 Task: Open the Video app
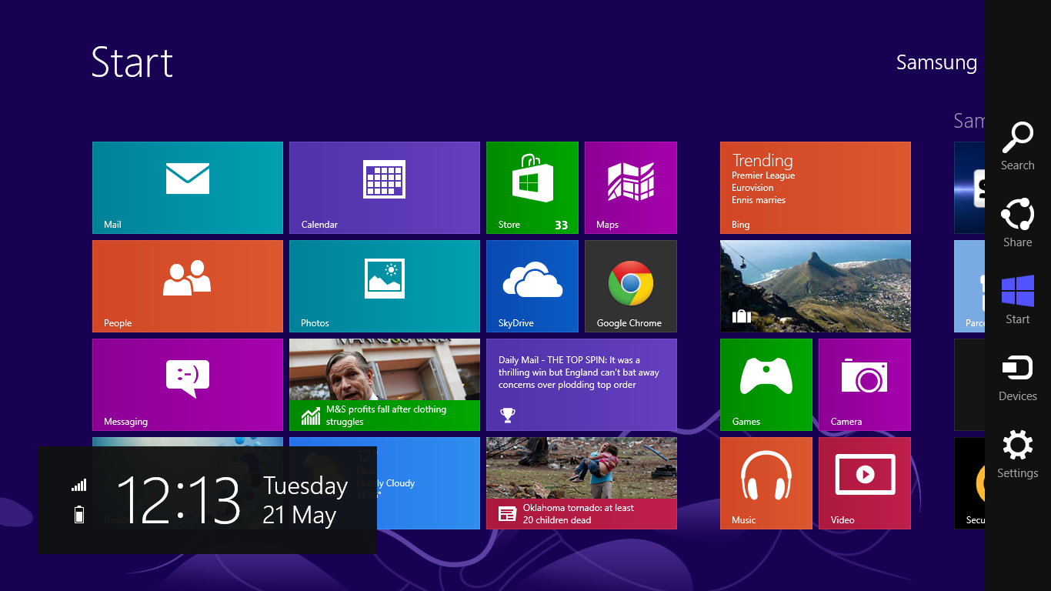864,482
